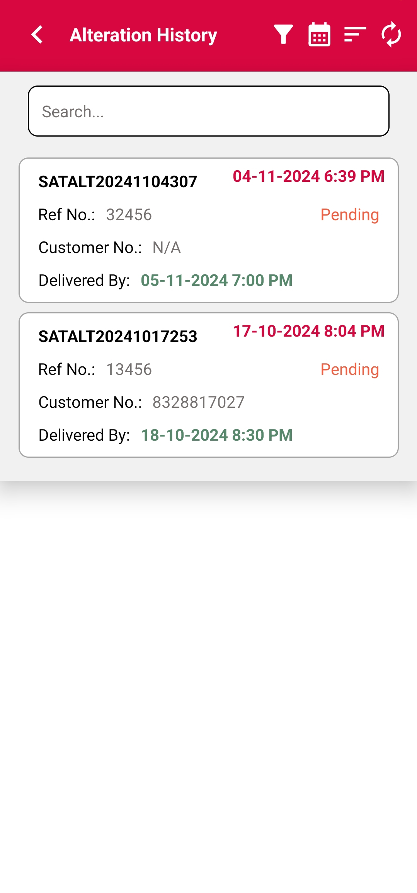Open alteration record SATALT20241017253
Screen dimensions: 417x893
point(118,337)
